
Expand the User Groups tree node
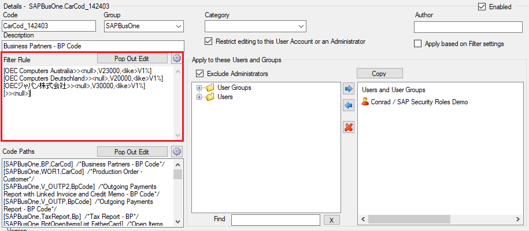click(199, 88)
